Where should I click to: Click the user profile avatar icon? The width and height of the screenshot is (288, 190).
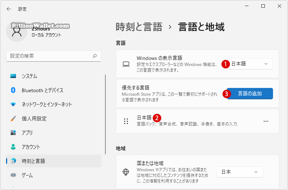tap(17, 31)
